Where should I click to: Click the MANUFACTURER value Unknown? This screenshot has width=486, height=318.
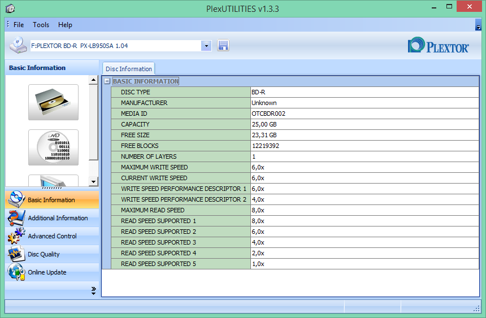coord(264,103)
